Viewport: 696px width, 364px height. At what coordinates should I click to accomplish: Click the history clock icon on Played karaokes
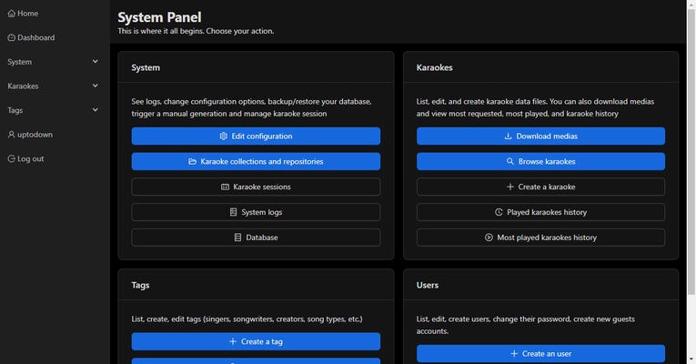499,212
